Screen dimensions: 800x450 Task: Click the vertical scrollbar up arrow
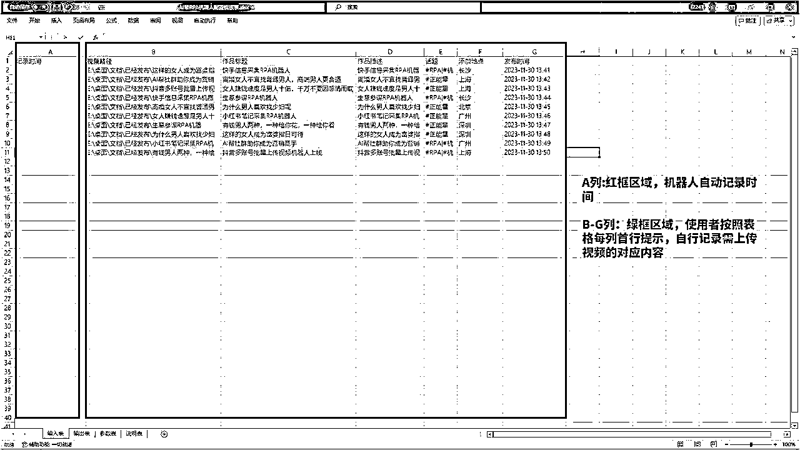click(x=794, y=52)
